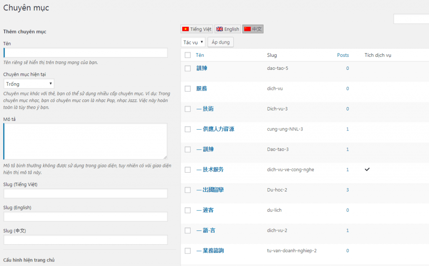Open the 業務諮詢 category
429x266 pixels.
click(210, 251)
